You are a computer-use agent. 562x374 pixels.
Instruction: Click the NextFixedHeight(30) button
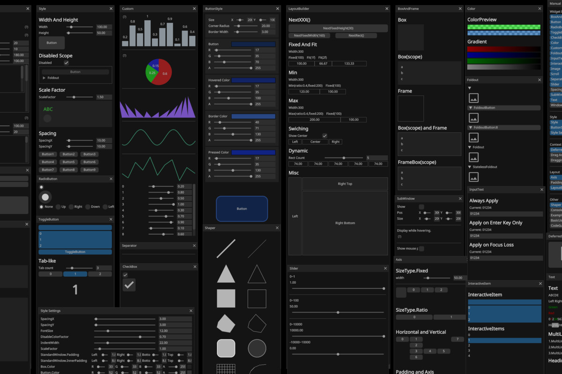point(338,28)
